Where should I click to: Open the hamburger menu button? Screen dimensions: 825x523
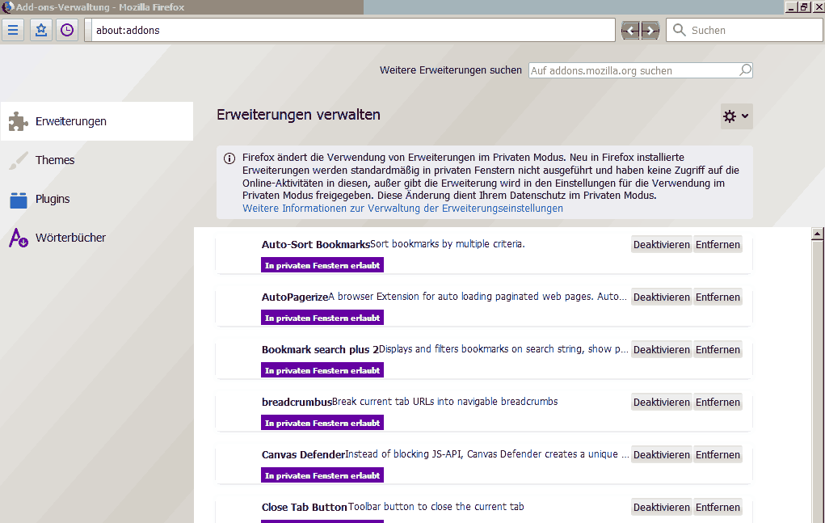tap(13, 30)
